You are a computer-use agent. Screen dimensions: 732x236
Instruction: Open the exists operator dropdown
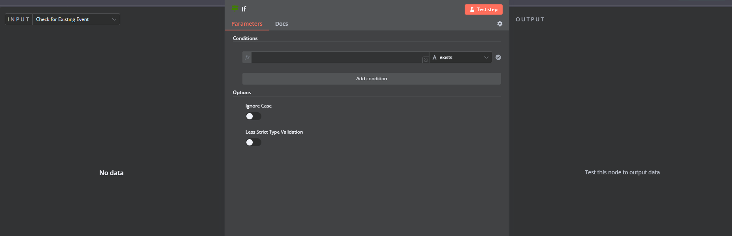click(x=461, y=57)
